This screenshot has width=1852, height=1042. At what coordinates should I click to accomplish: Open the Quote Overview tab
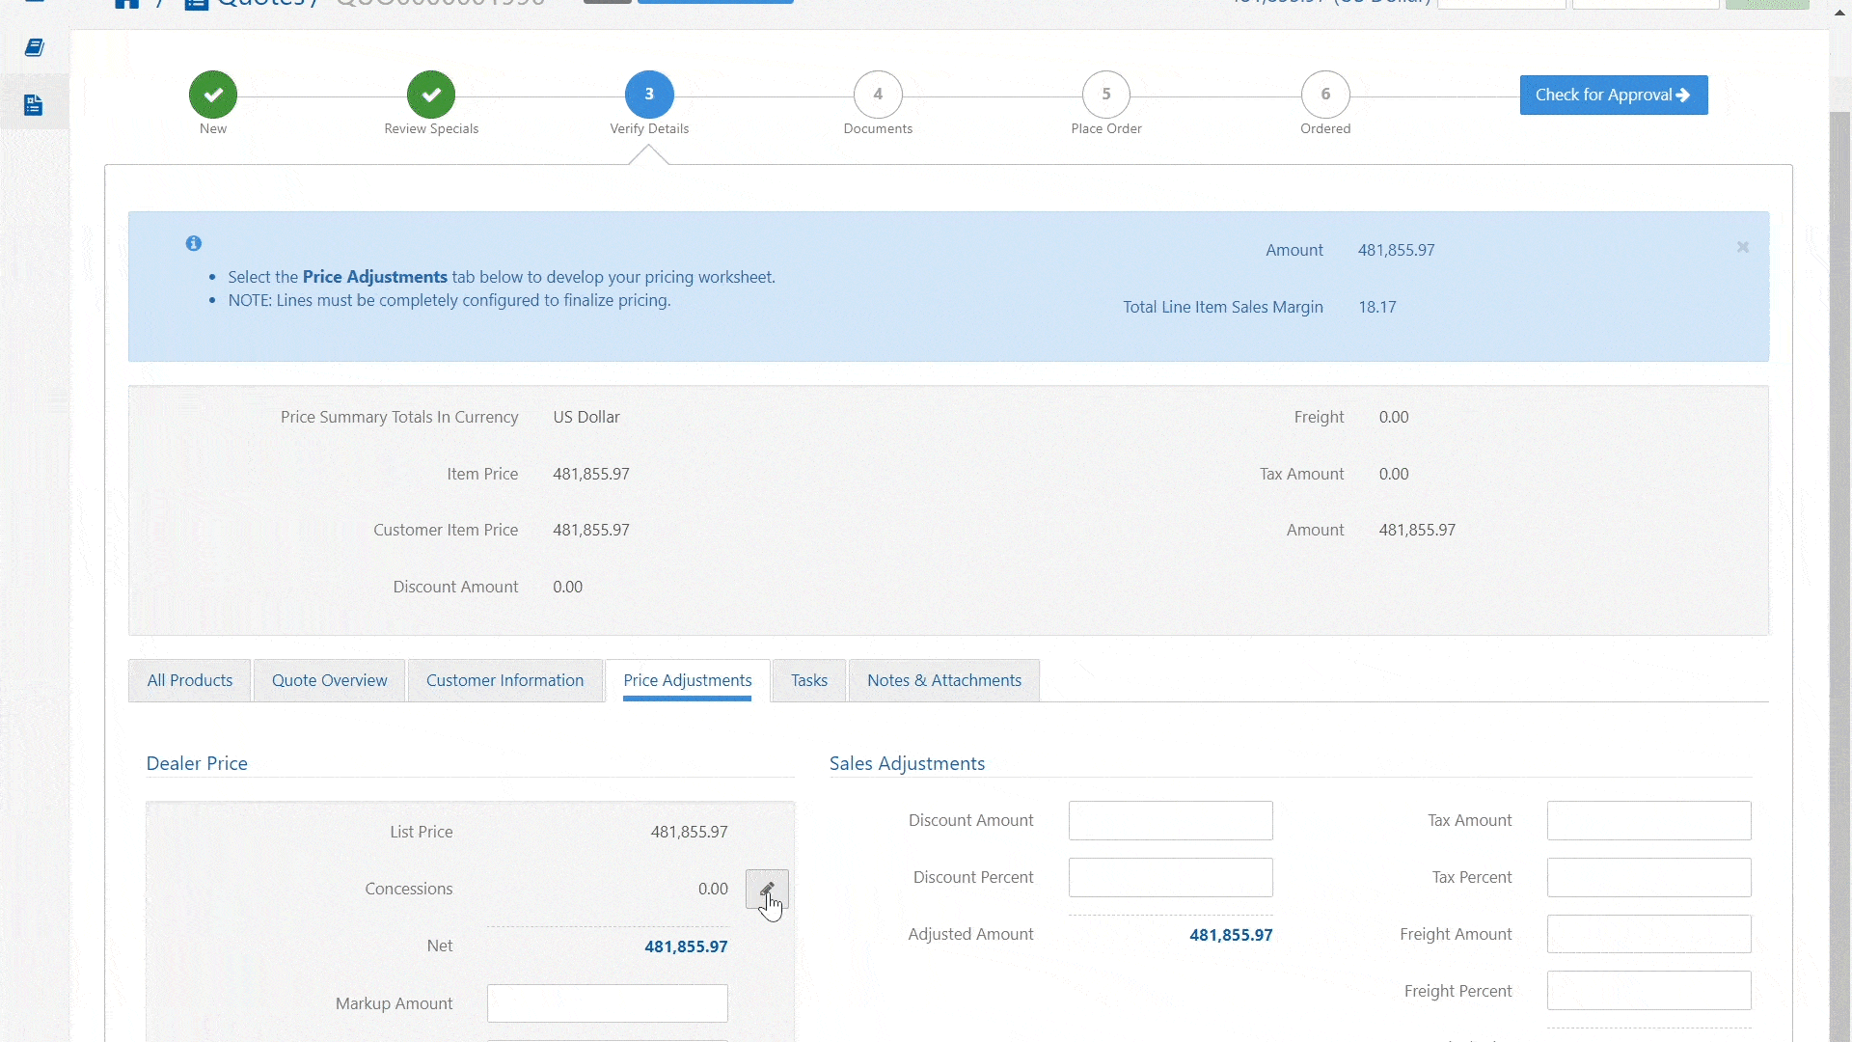click(329, 680)
